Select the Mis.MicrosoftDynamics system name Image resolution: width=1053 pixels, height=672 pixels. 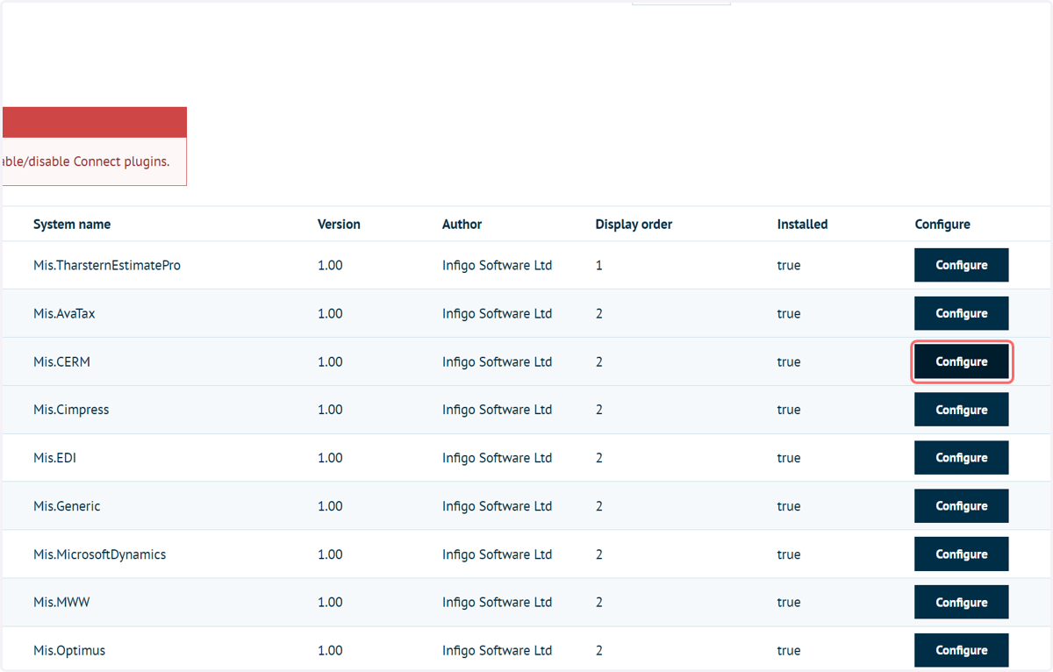click(x=99, y=554)
